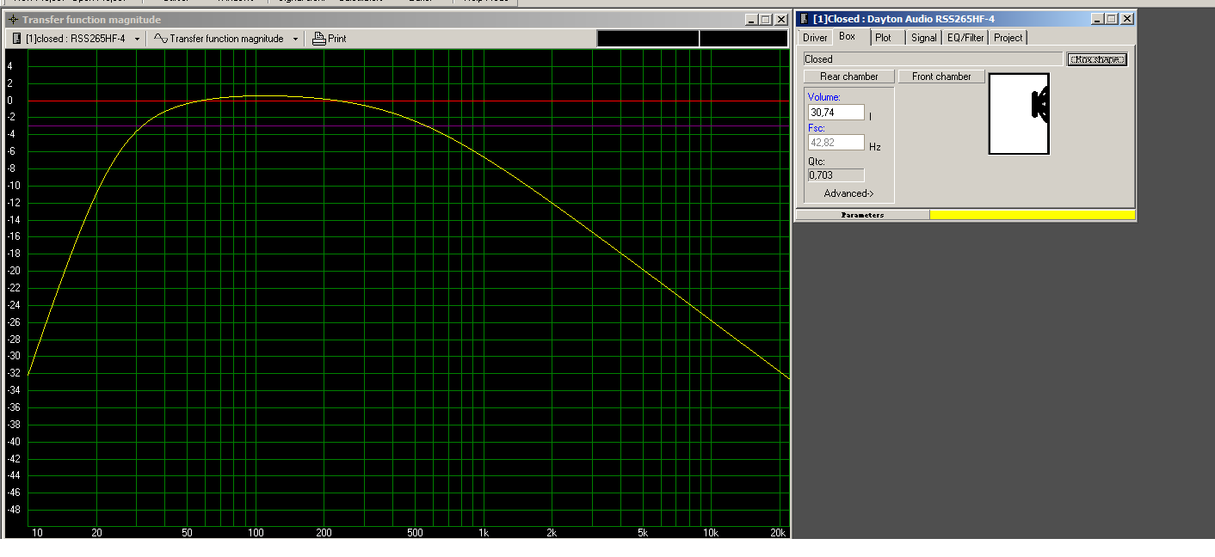Image resolution: width=1215 pixels, height=557 pixels.
Task: Click the Front chamber button
Action: coord(941,77)
